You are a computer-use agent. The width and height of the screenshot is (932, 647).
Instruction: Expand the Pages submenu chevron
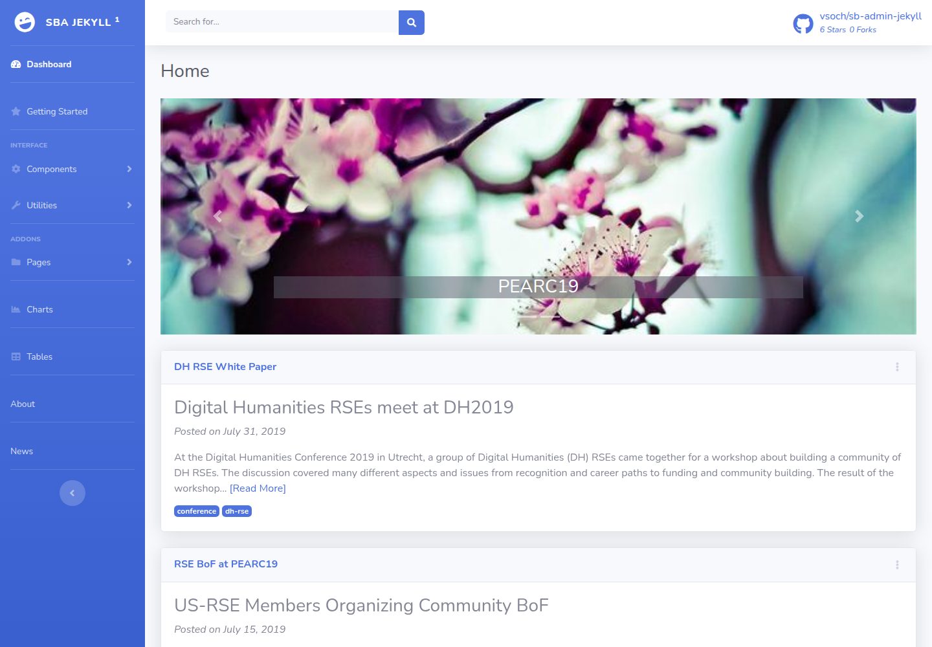click(129, 262)
